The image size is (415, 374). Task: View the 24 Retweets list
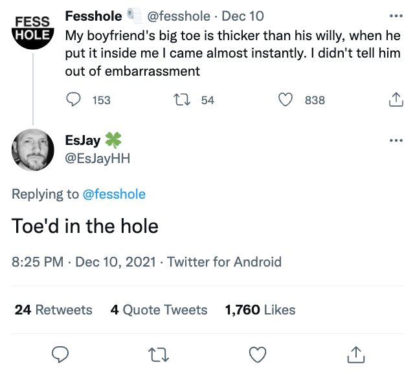point(54,310)
